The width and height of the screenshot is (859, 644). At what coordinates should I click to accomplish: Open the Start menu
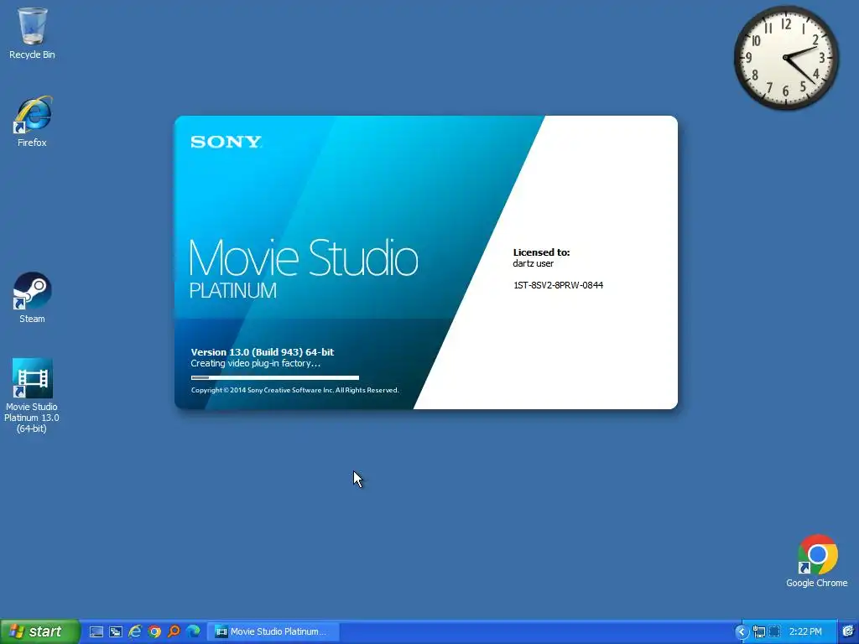[x=39, y=631]
